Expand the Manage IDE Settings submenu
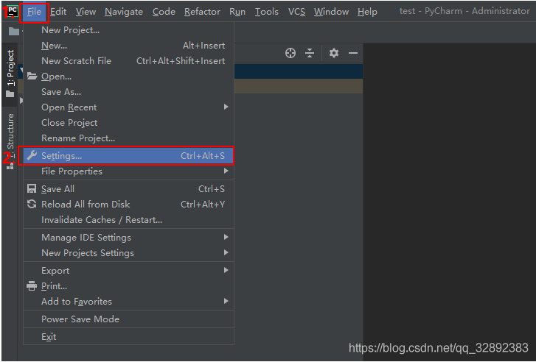The height and width of the screenshot is (362, 536). click(226, 238)
